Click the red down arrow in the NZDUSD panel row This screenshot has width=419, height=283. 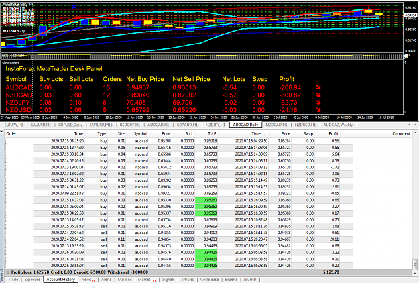pyautogui.click(x=318, y=110)
